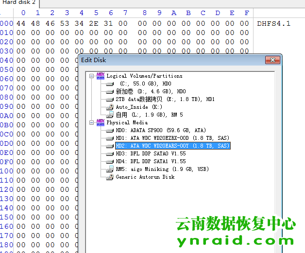
Task: Click the HD0 ADATA SP900 drive icon
Action: (x=109, y=130)
